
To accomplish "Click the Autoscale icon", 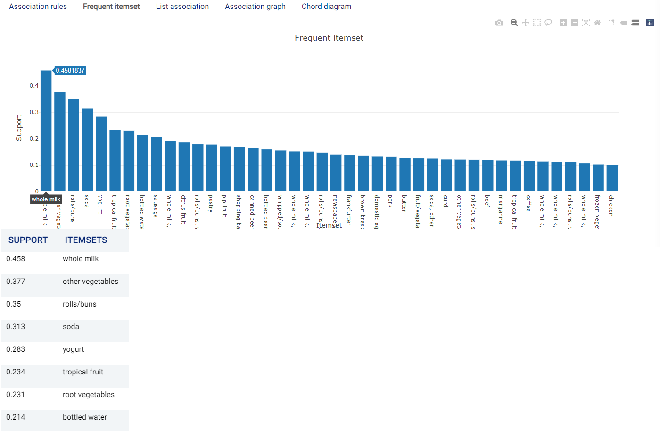I will tap(586, 23).
